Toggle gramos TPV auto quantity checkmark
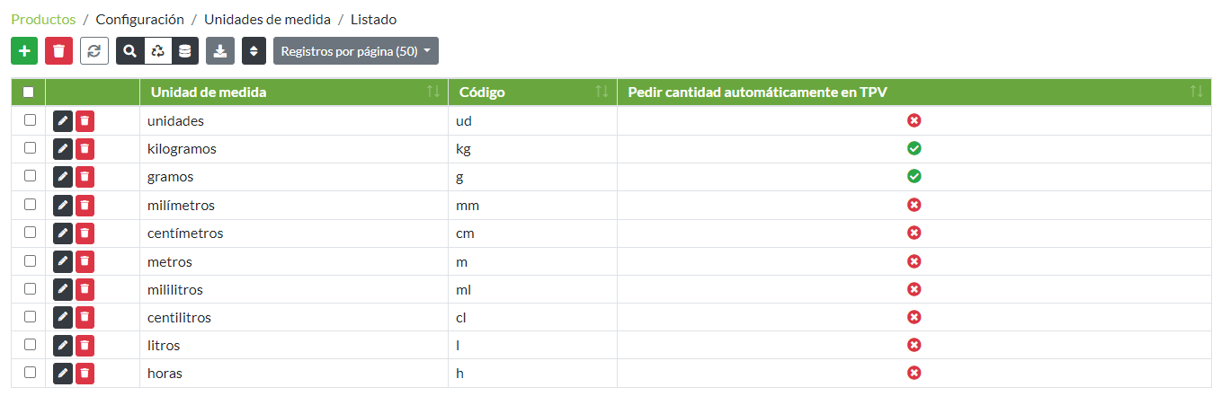 click(x=914, y=176)
